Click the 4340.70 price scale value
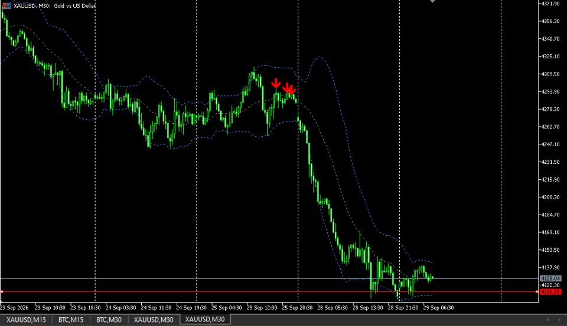 pos(550,39)
